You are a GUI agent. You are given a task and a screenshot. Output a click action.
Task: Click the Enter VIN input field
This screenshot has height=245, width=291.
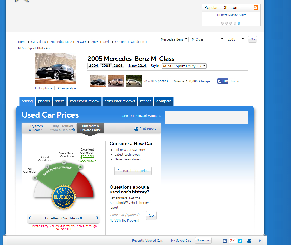pos(126,215)
